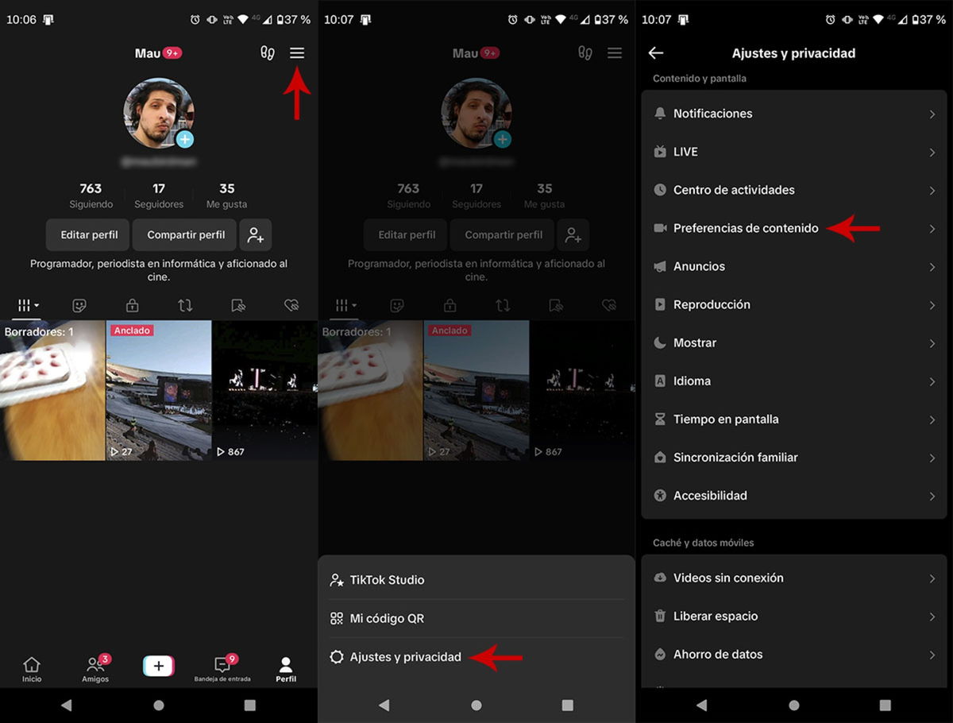Select Mi código QR in the bottom sheet
953x723 pixels.
point(476,618)
